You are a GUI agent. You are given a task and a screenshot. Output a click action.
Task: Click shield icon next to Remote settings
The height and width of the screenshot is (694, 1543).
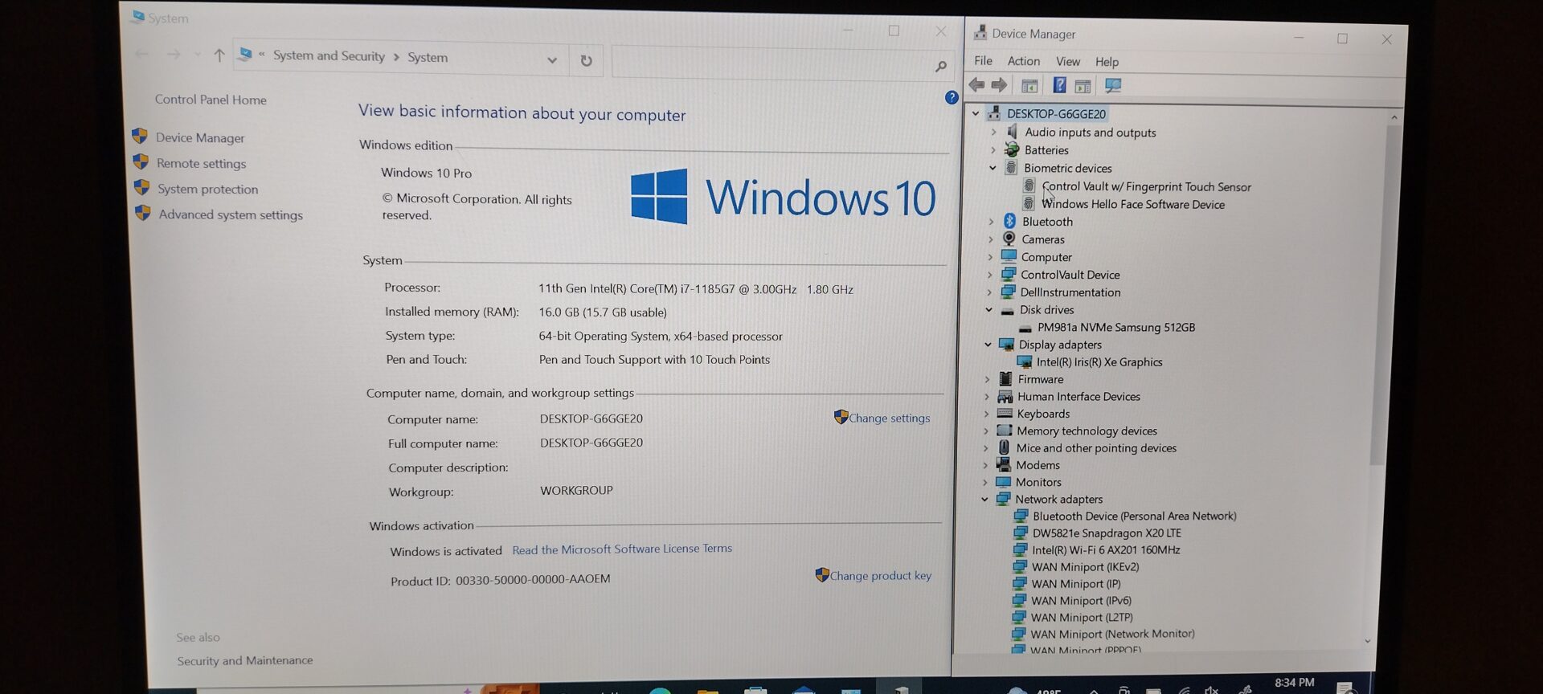(141, 162)
